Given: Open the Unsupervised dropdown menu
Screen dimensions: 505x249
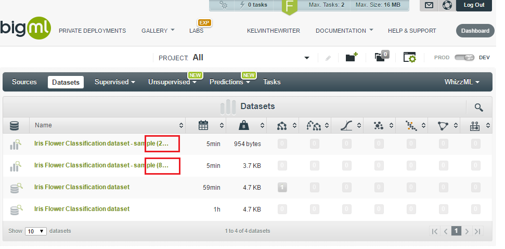Looking at the screenshot, I should (x=172, y=82).
